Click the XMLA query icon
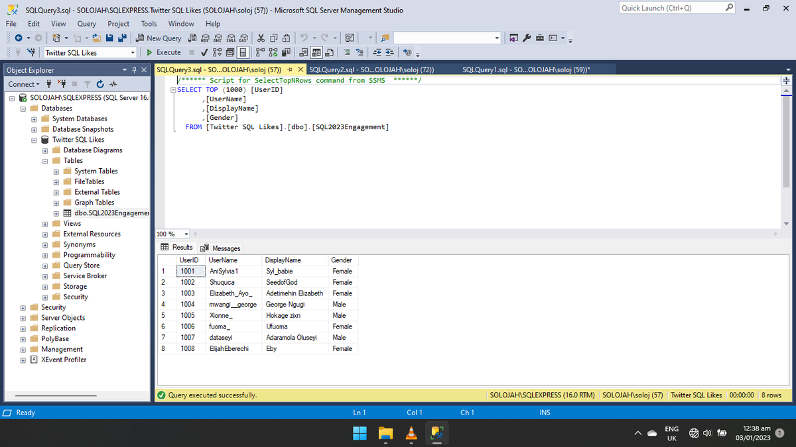The image size is (796, 447). click(x=230, y=38)
